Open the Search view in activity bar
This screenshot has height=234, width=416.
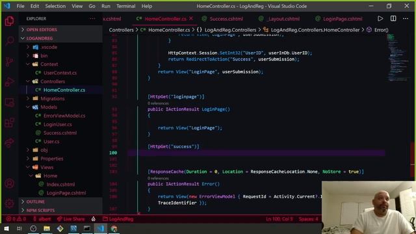tap(10, 41)
